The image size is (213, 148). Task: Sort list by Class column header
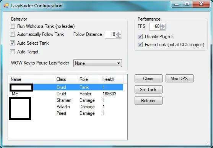(x=66, y=79)
